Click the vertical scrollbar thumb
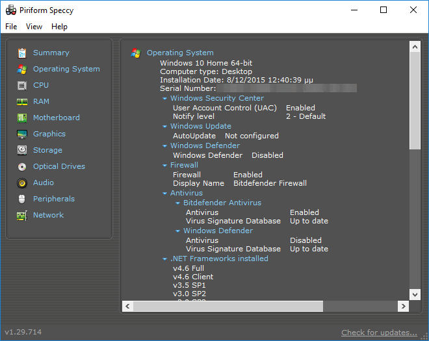Image resolution: width=429 pixels, height=341 pixels. click(x=415, y=101)
